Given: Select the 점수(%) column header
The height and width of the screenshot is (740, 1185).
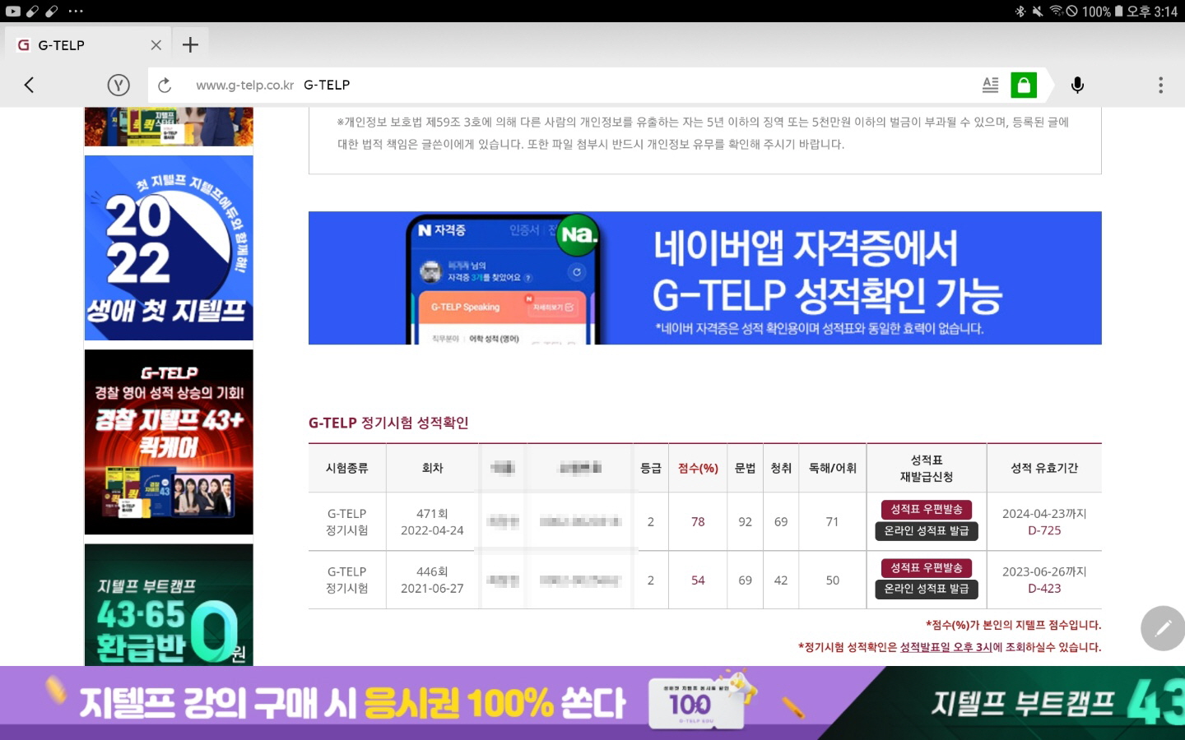Looking at the screenshot, I should [x=698, y=468].
